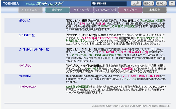
Task: Click the RD-Style ネットdeナビ logo
Action: (45, 4)
